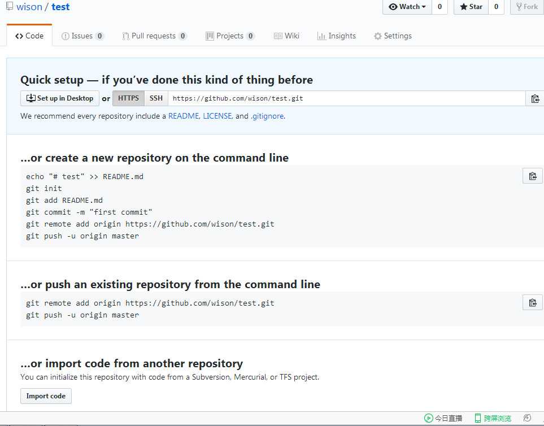The width and height of the screenshot is (544, 426).
Task: Click the Import code button
Action: [x=46, y=396]
